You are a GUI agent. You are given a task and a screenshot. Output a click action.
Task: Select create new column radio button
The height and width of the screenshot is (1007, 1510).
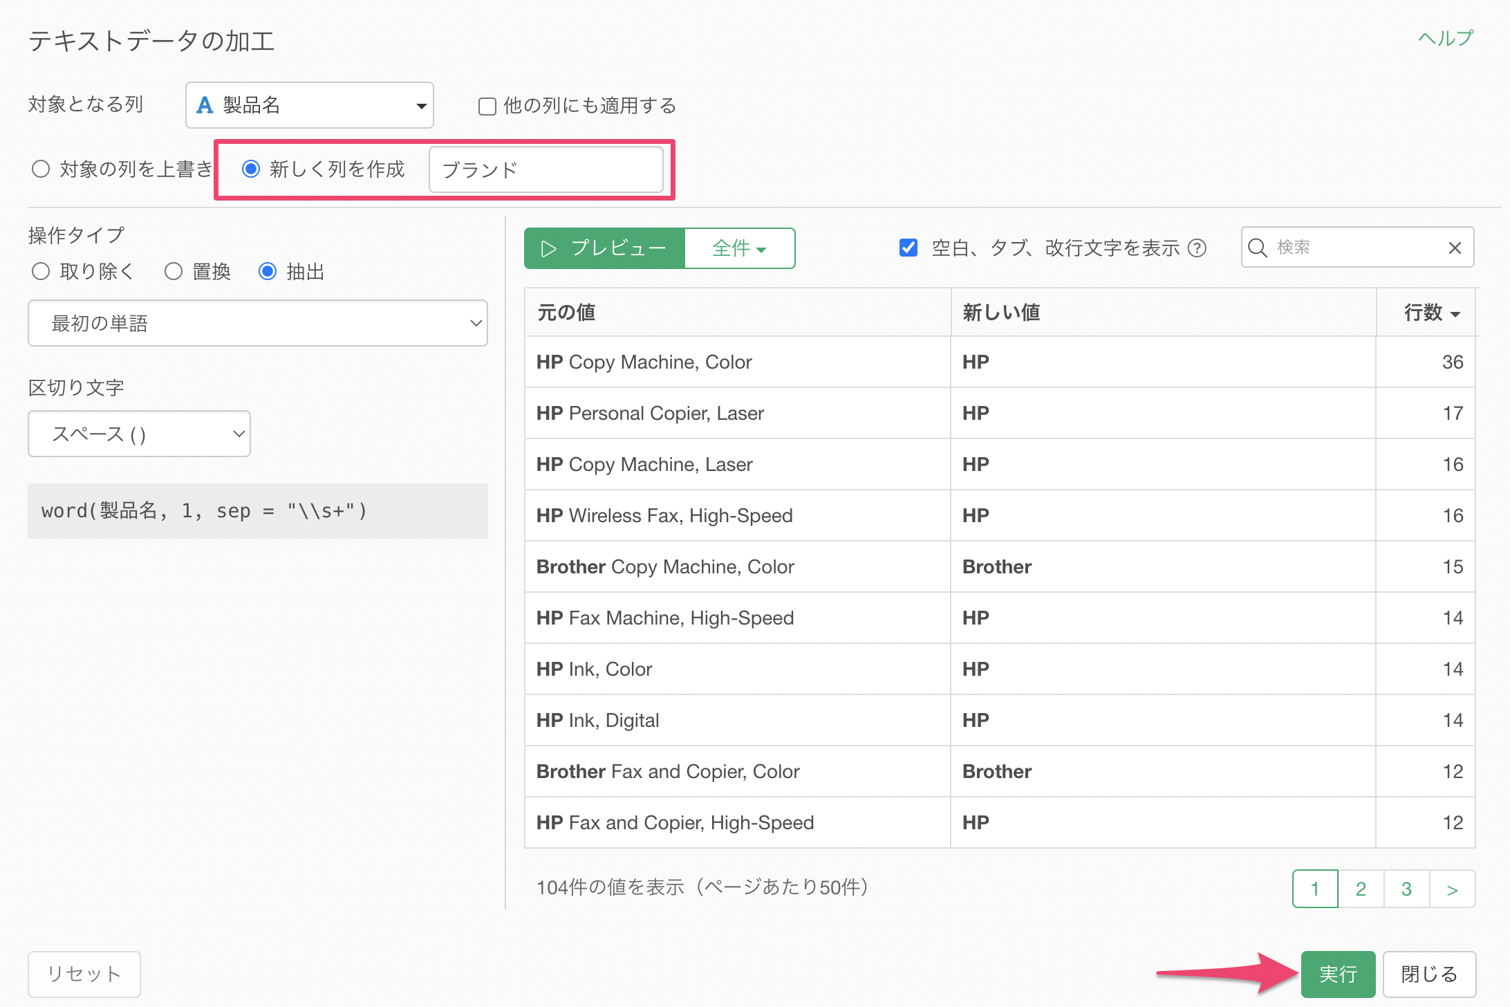coord(251,169)
